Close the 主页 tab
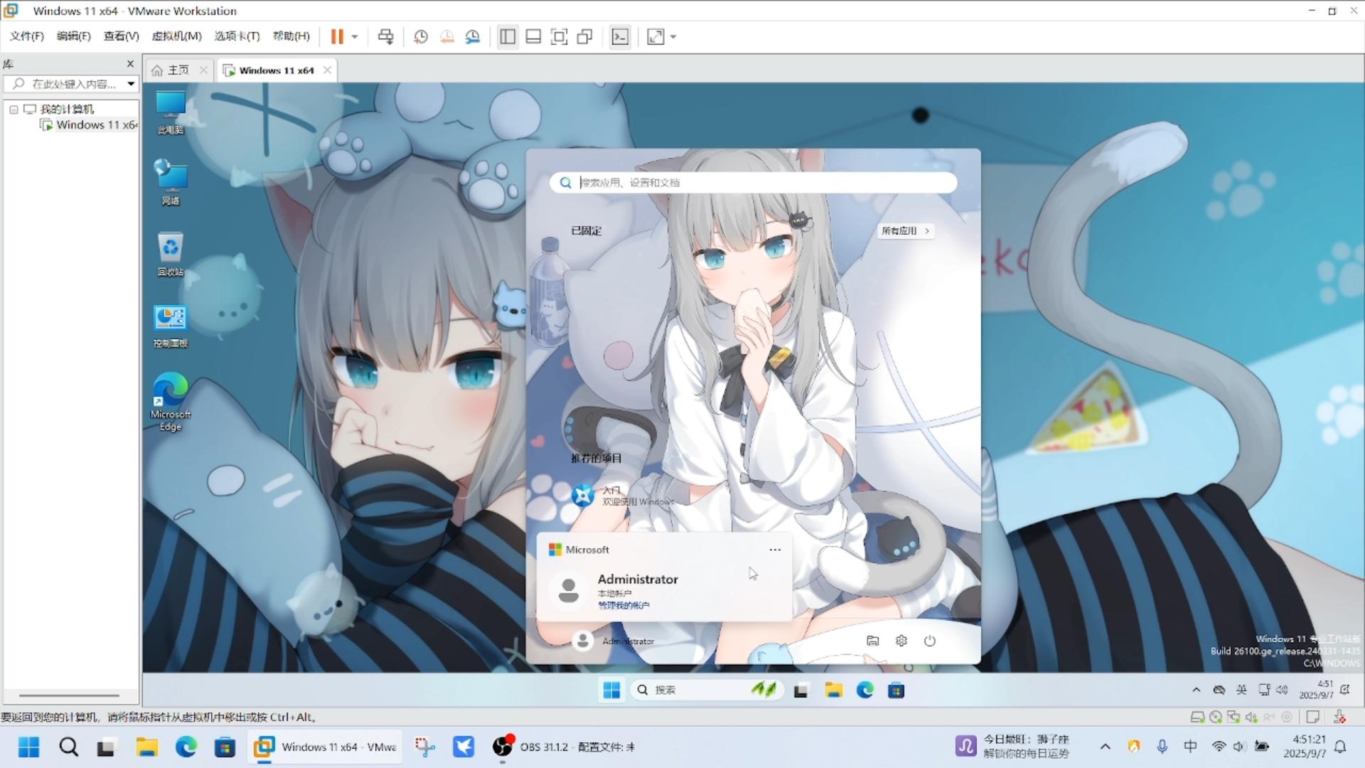This screenshot has height=768, width=1365. click(203, 70)
